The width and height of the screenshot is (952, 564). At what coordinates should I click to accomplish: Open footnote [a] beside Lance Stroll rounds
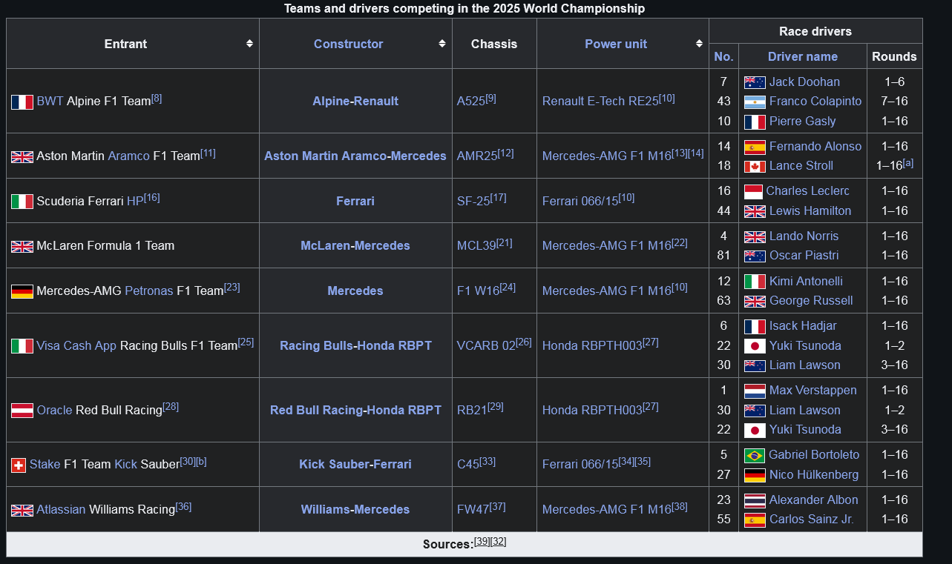click(908, 162)
